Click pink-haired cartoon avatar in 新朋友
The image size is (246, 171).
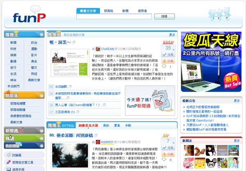point(189,163)
